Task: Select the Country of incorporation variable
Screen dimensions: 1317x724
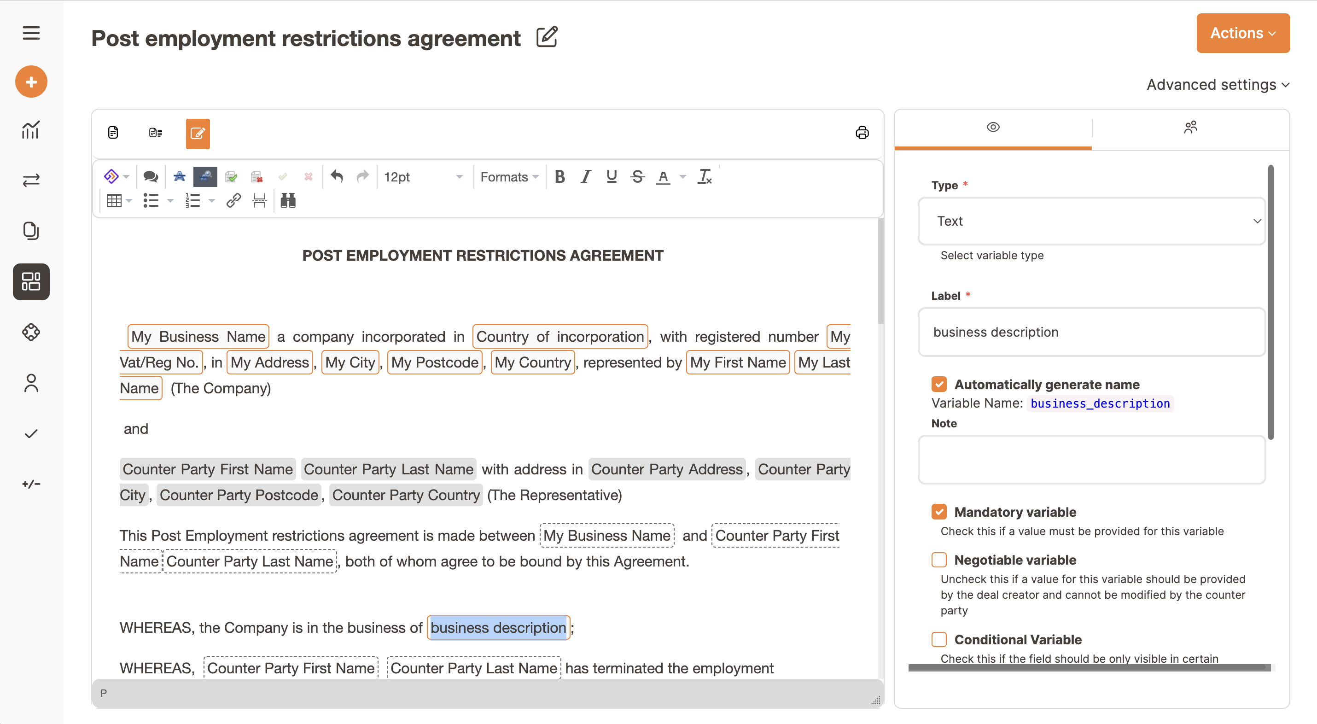Action: point(560,336)
